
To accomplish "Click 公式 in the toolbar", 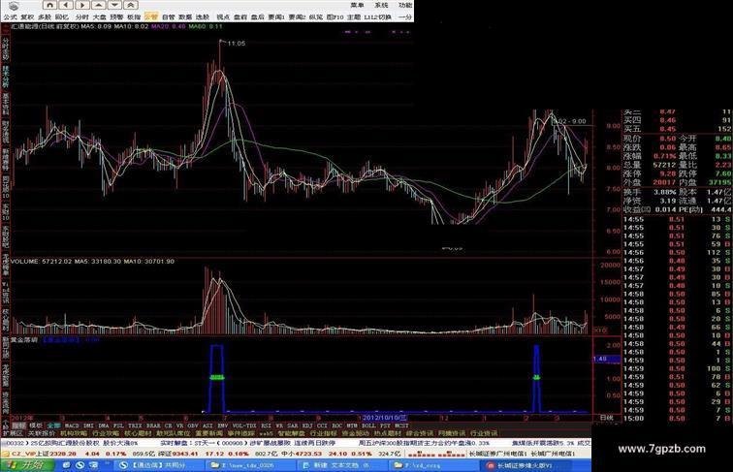I will (10, 16).
